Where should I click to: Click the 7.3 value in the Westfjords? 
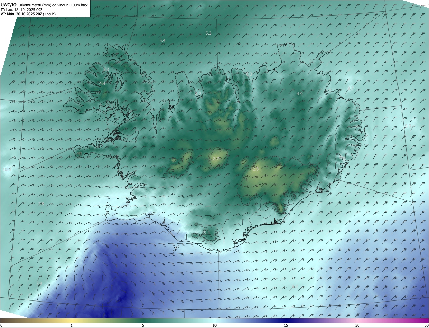pyautogui.click(x=106, y=69)
